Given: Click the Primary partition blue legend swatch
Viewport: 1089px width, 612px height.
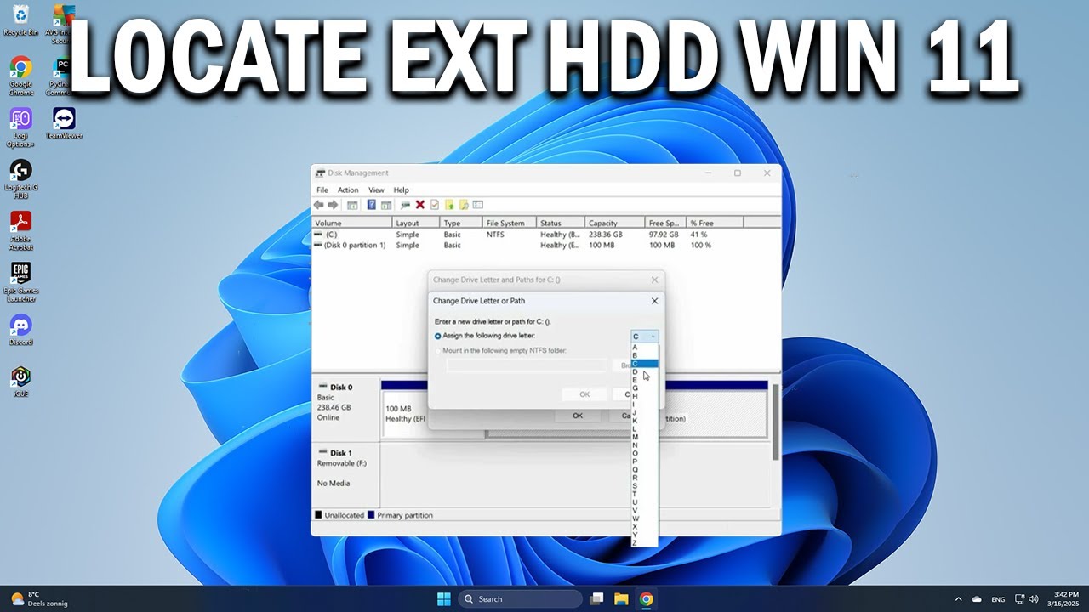Looking at the screenshot, I should [x=371, y=515].
